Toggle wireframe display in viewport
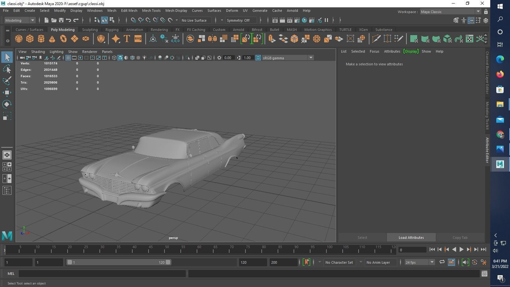Image resolution: width=510 pixels, height=287 pixels. (x=114, y=58)
